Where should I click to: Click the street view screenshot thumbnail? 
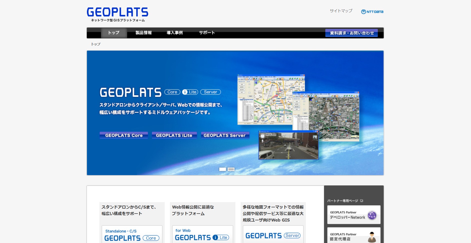288,145
